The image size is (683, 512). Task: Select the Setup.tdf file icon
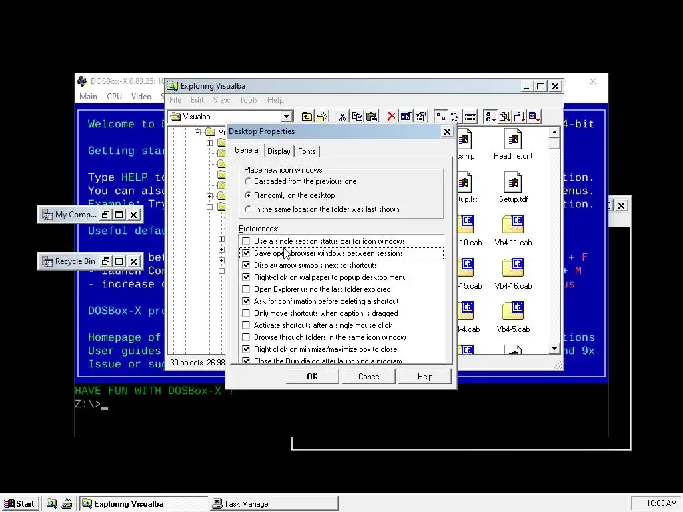coord(513,188)
